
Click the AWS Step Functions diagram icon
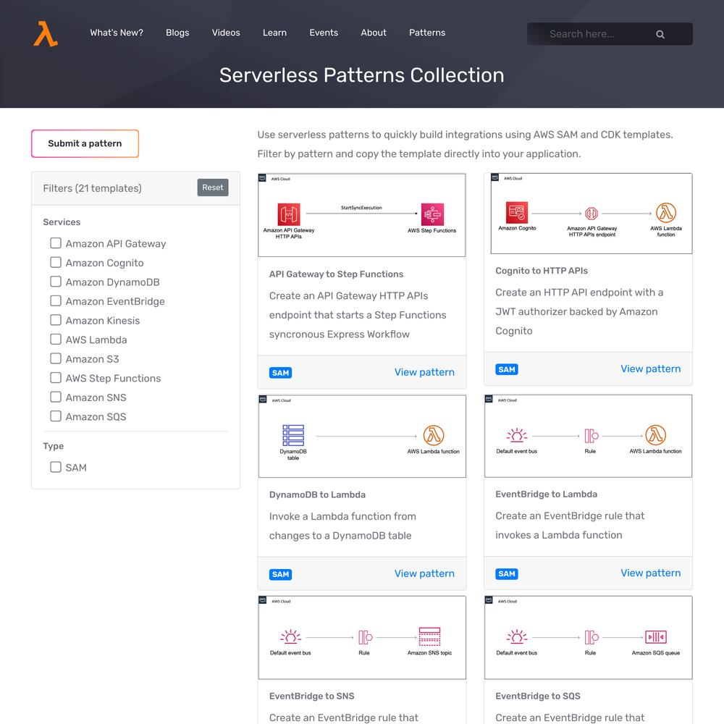[432, 214]
